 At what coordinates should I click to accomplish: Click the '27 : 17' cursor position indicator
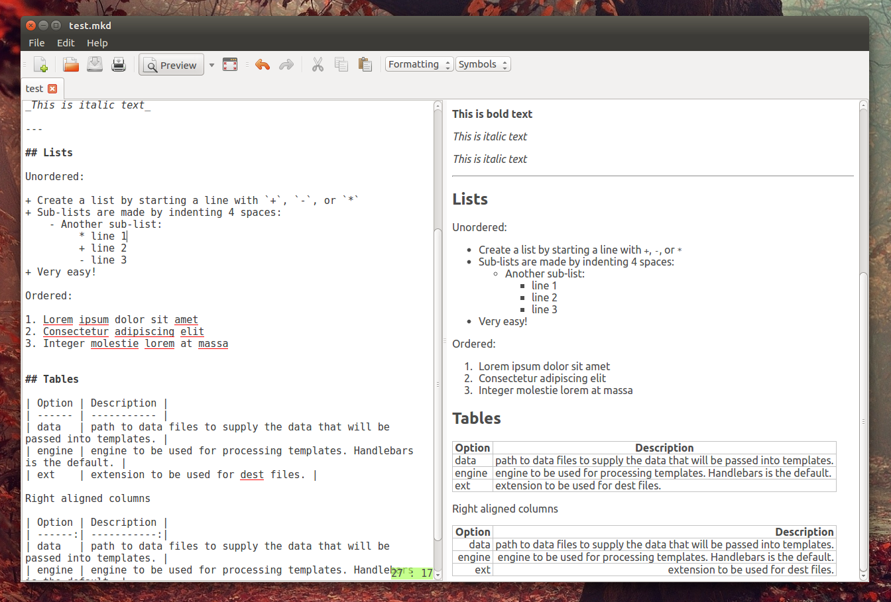pyautogui.click(x=412, y=573)
